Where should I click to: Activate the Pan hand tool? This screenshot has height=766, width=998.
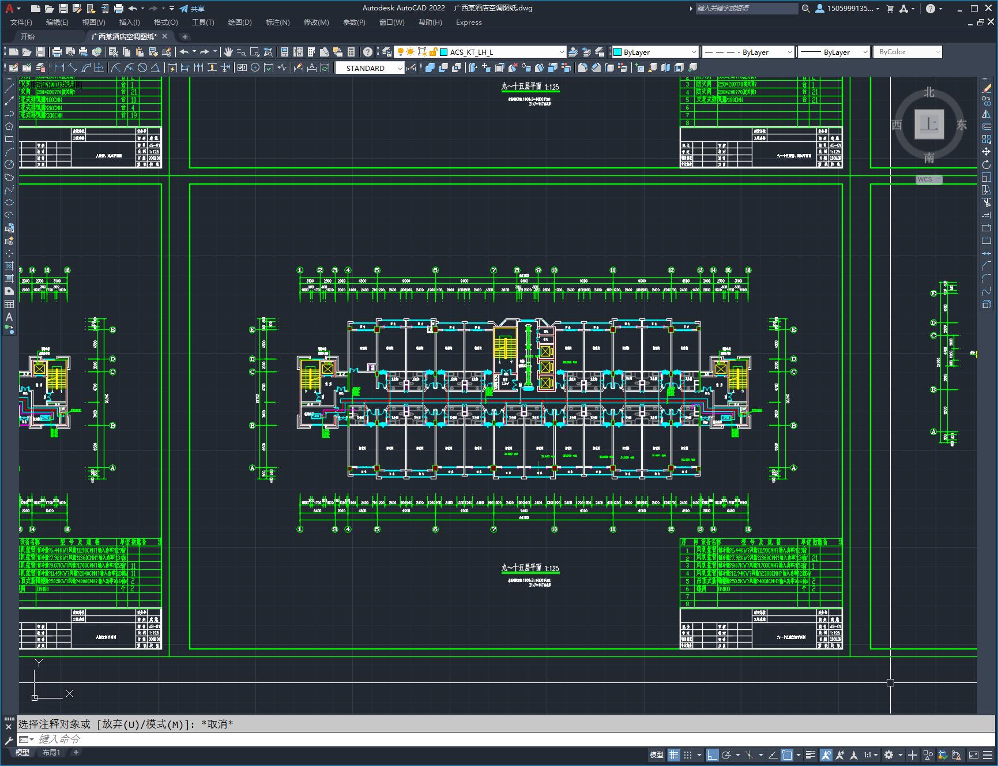pyautogui.click(x=228, y=52)
